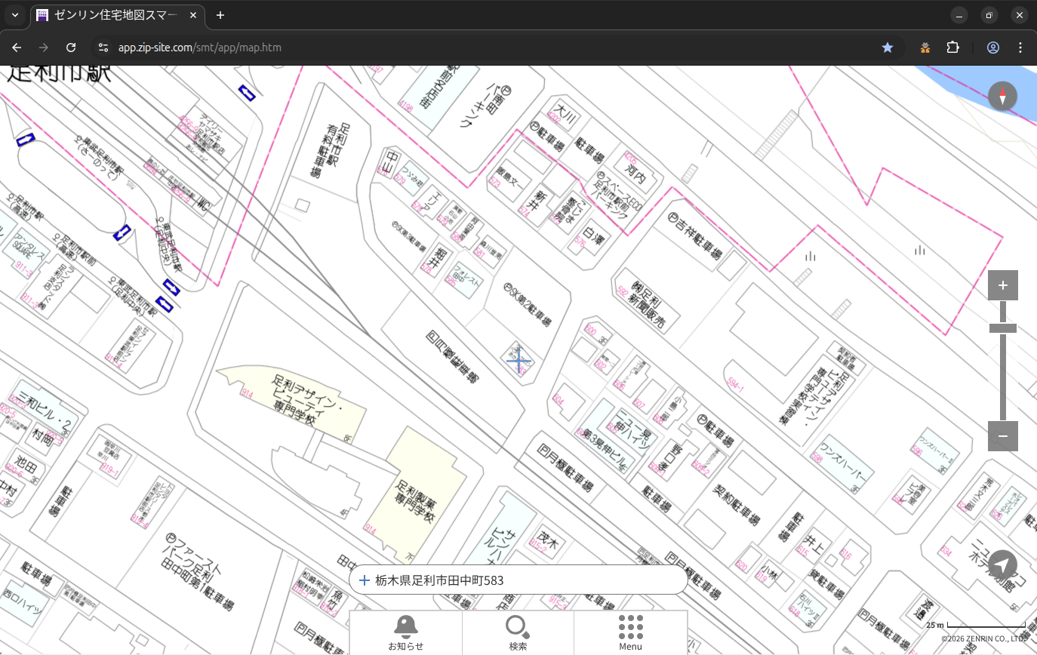Click the 栃木県足利市田中町583 address box
This screenshot has width=1037, height=655.
click(x=518, y=580)
